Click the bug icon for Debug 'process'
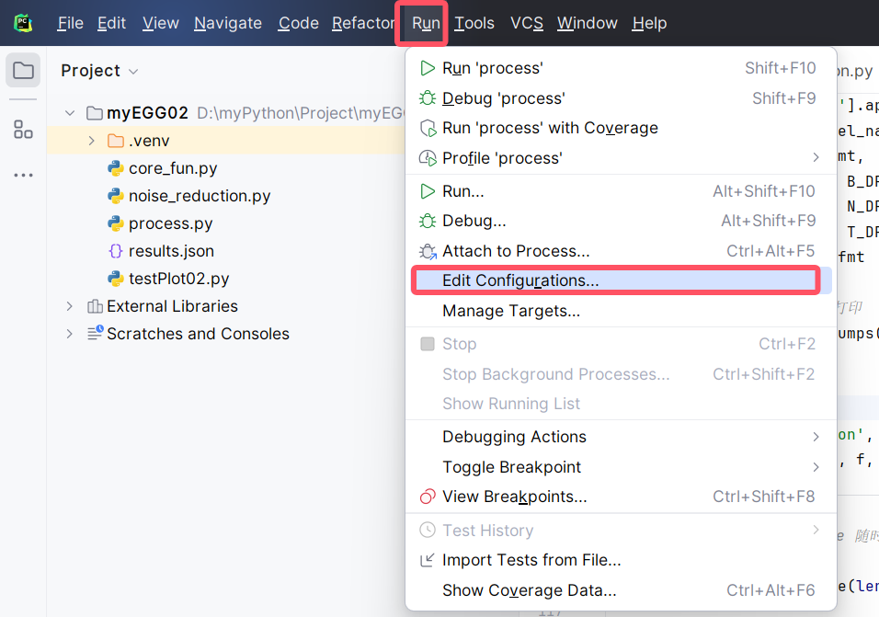 coord(427,97)
